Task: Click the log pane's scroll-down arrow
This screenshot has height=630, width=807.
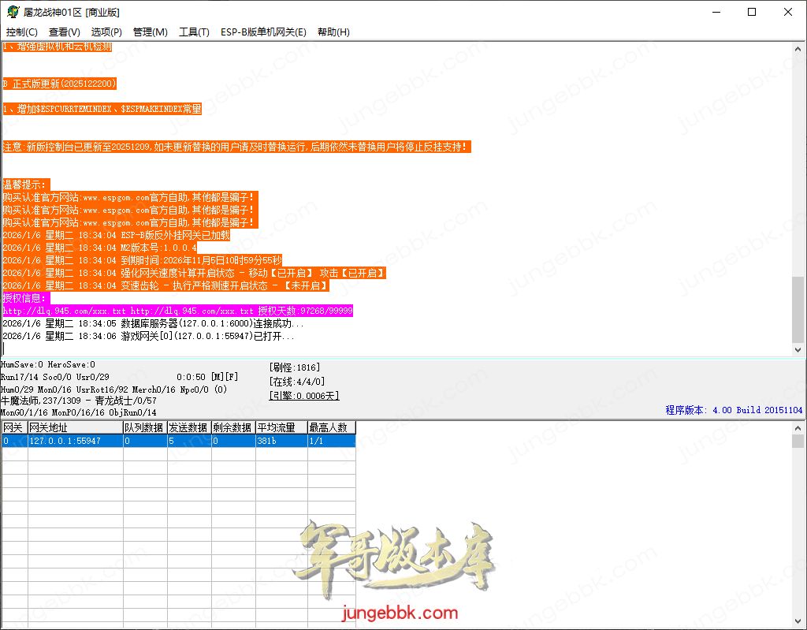Action: tap(798, 349)
